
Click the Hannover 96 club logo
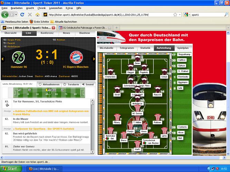click(19, 57)
